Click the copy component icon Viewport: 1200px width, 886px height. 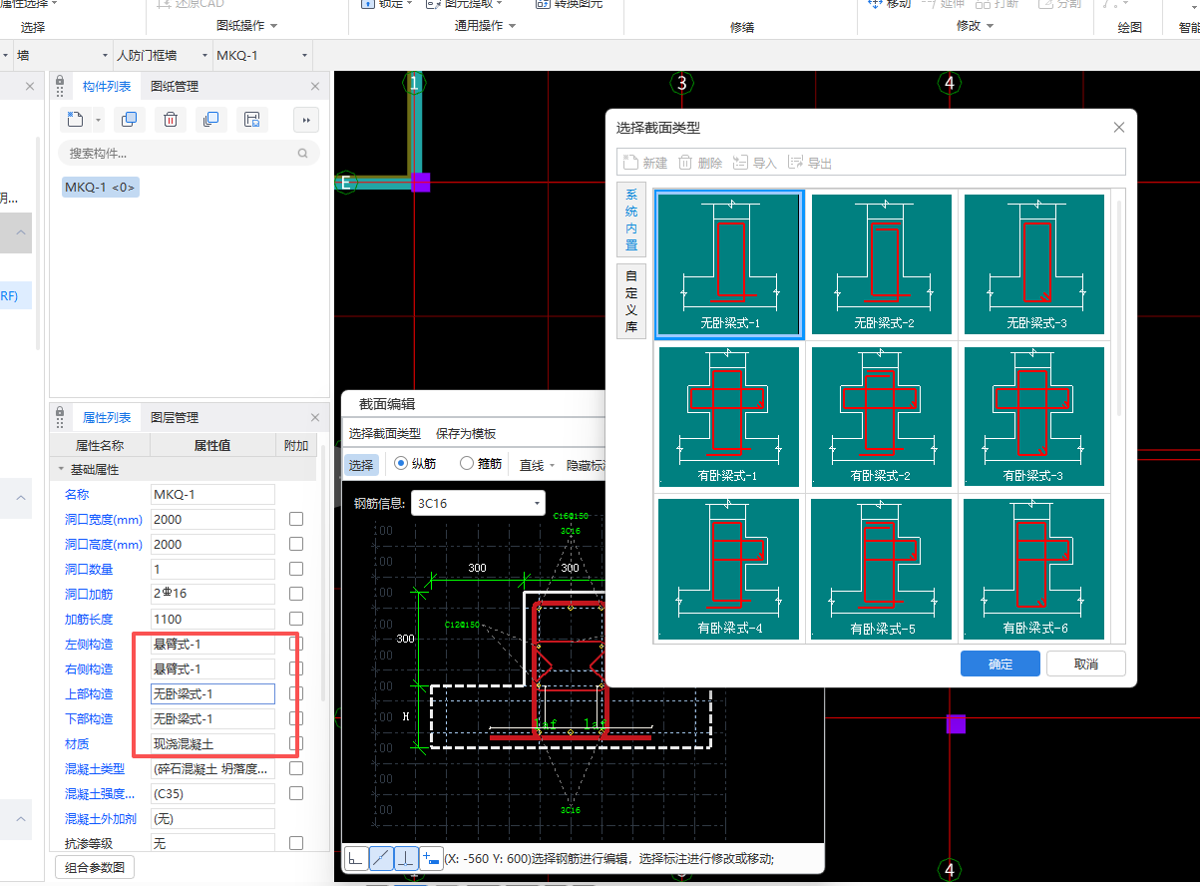pyautogui.click(x=130, y=120)
